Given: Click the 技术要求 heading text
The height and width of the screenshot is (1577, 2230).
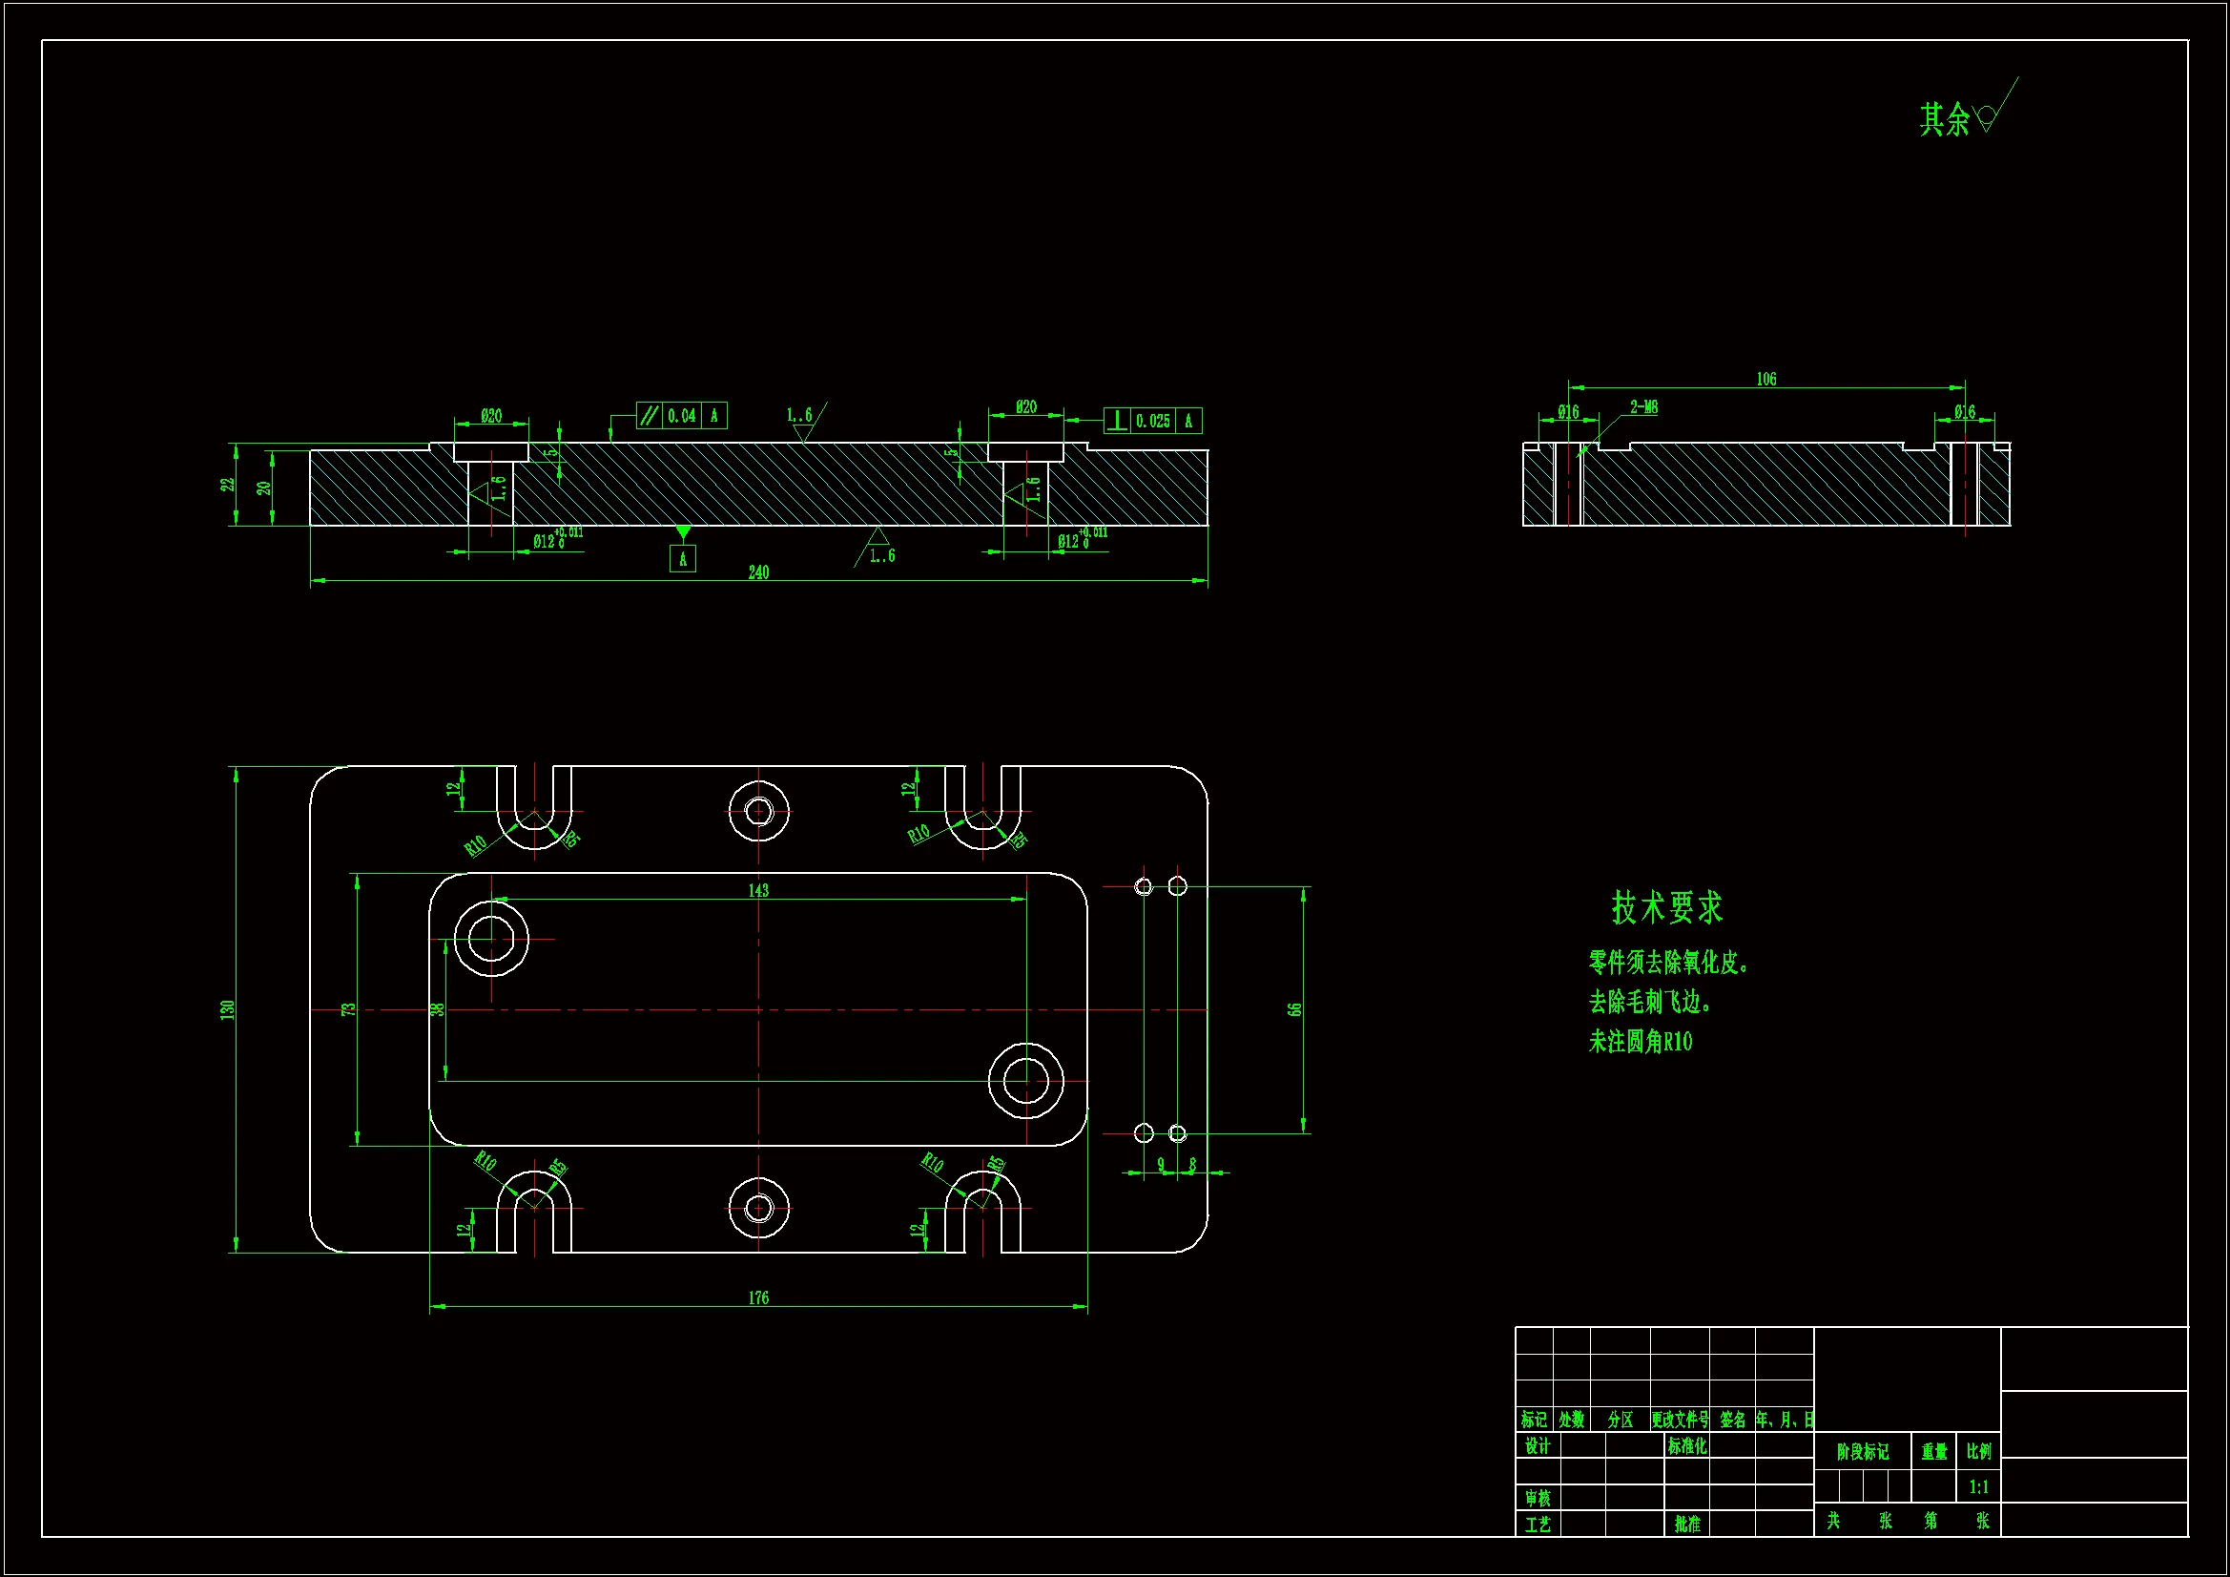Looking at the screenshot, I should point(1666,907).
